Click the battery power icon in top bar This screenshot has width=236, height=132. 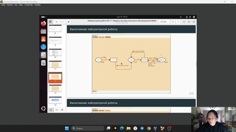[x=194, y=17]
